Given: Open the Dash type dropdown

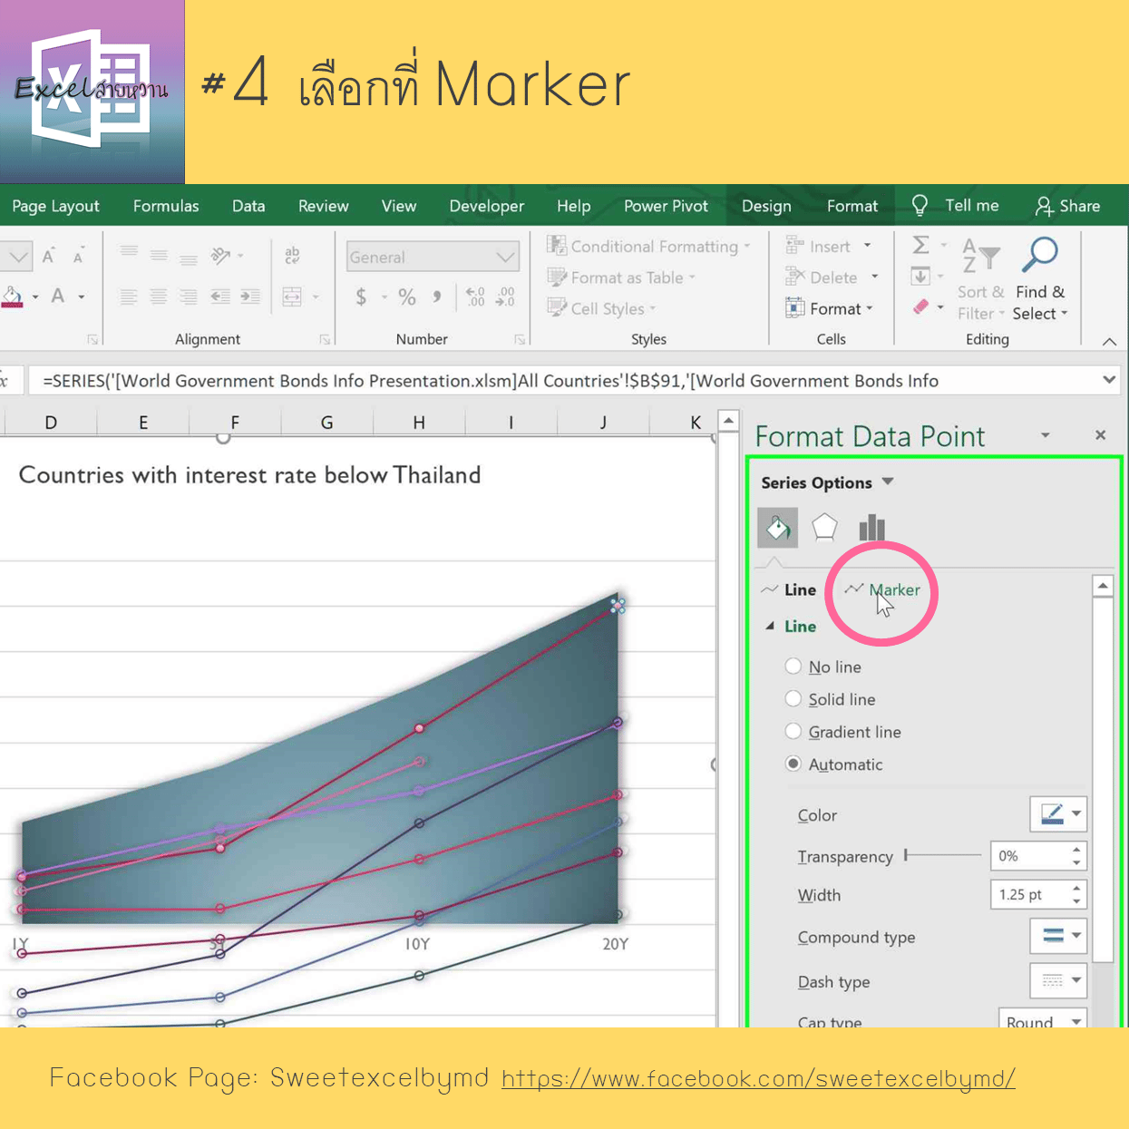Looking at the screenshot, I should click(1057, 980).
